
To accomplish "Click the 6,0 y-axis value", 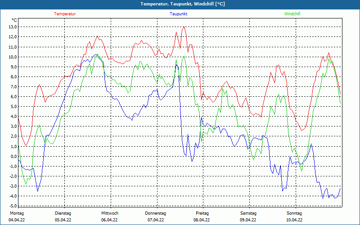I will click(x=14, y=96).
